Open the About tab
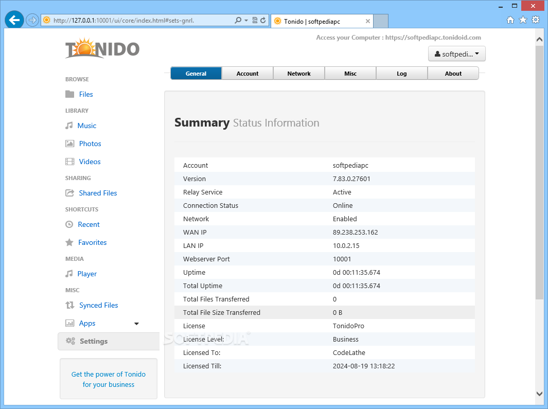548x409 pixels. click(x=453, y=74)
